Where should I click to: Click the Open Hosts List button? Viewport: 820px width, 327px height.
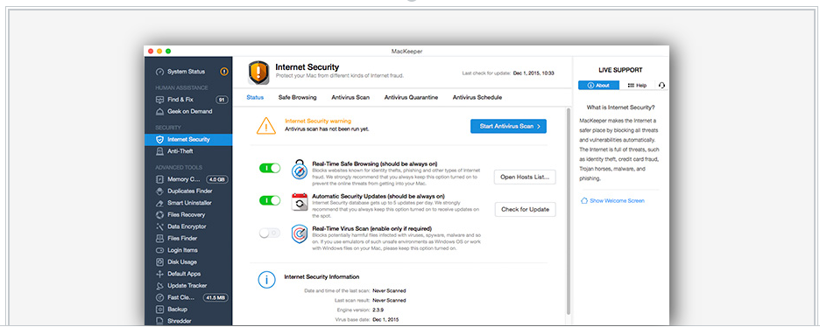click(x=525, y=177)
